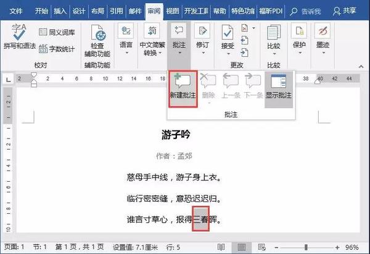
Task: Expand the 批注 ribbon dropdown arrow
Action: [179, 53]
